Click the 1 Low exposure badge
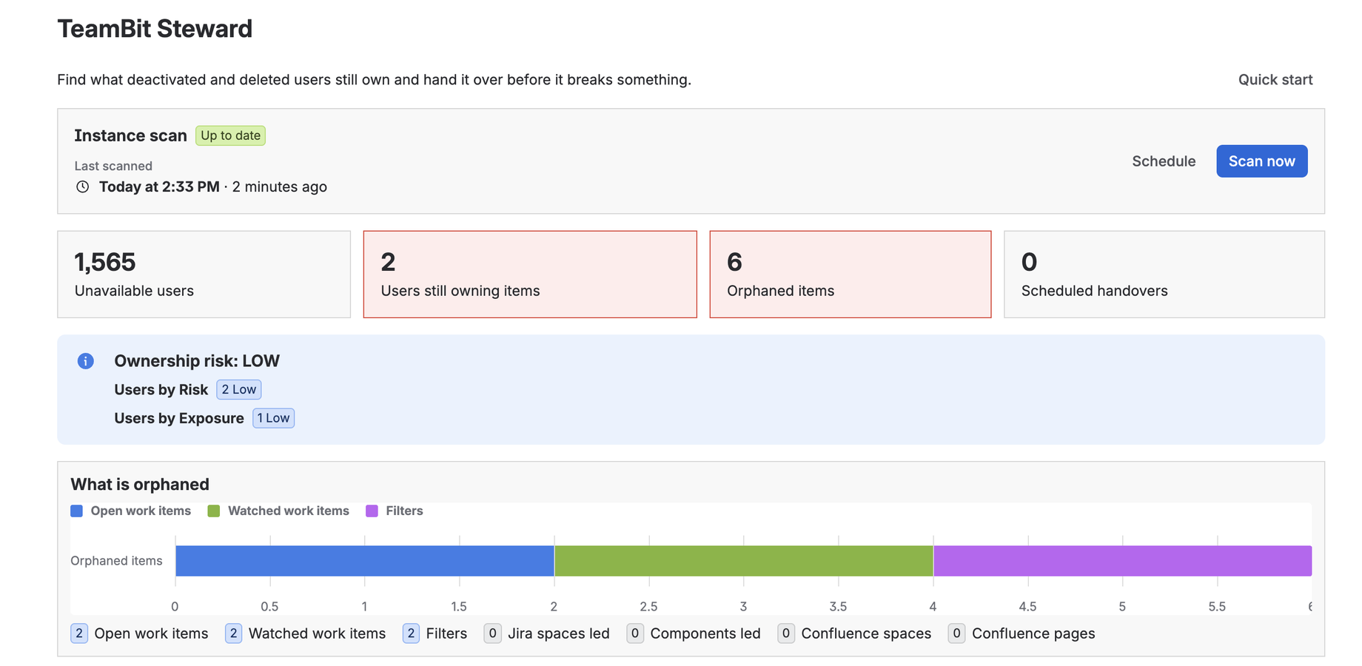 273,418
